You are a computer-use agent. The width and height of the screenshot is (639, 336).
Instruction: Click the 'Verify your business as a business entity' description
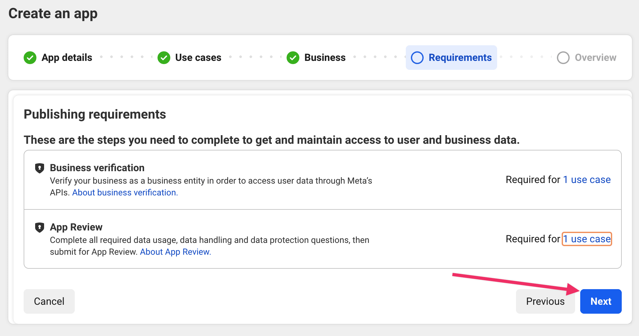point(211,186)
